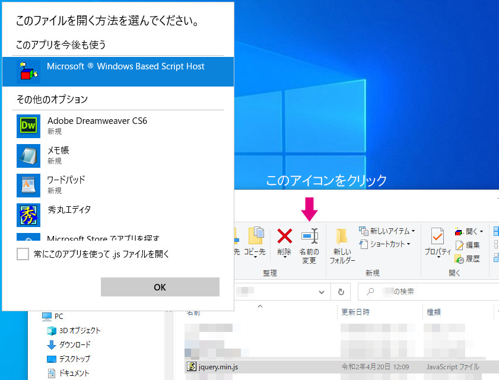Choose the ワードパッド WordPad icon

point(28,186)
